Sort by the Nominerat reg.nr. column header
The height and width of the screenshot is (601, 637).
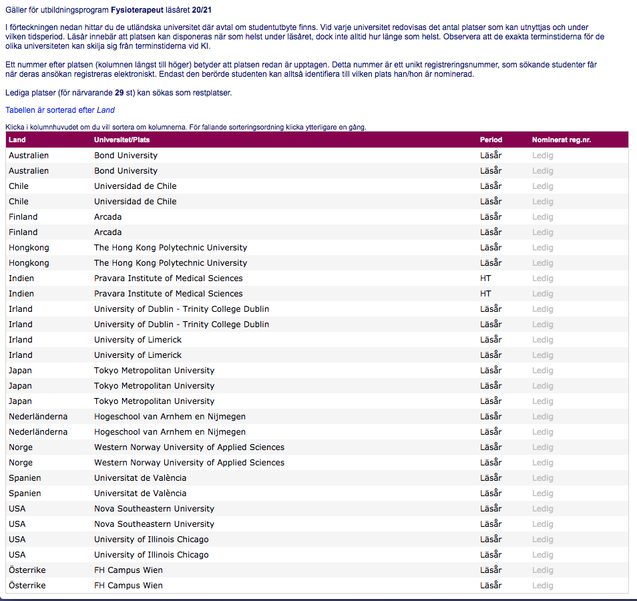click(562, 140)
